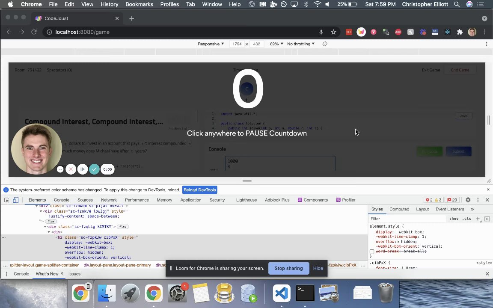This screenshot has height=308, width=493.
Task: Close the What's New drawer tab
Action: tap(62, 274)
